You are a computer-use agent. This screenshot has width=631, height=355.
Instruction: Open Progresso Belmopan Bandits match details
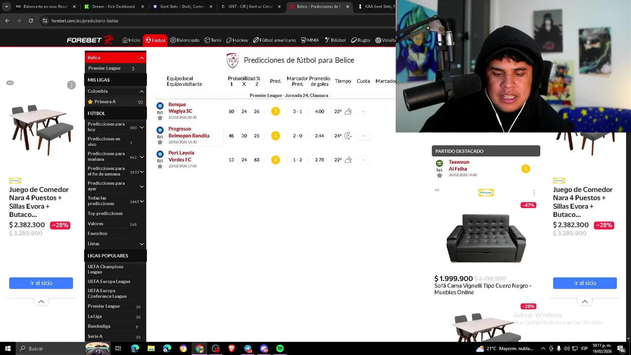pos(189,132)
